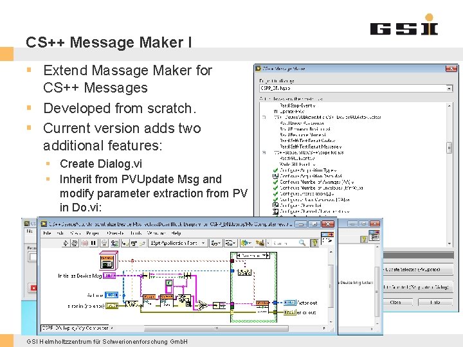Open the Tools menu
The image size is (463, 347).
tap(136, 233)
